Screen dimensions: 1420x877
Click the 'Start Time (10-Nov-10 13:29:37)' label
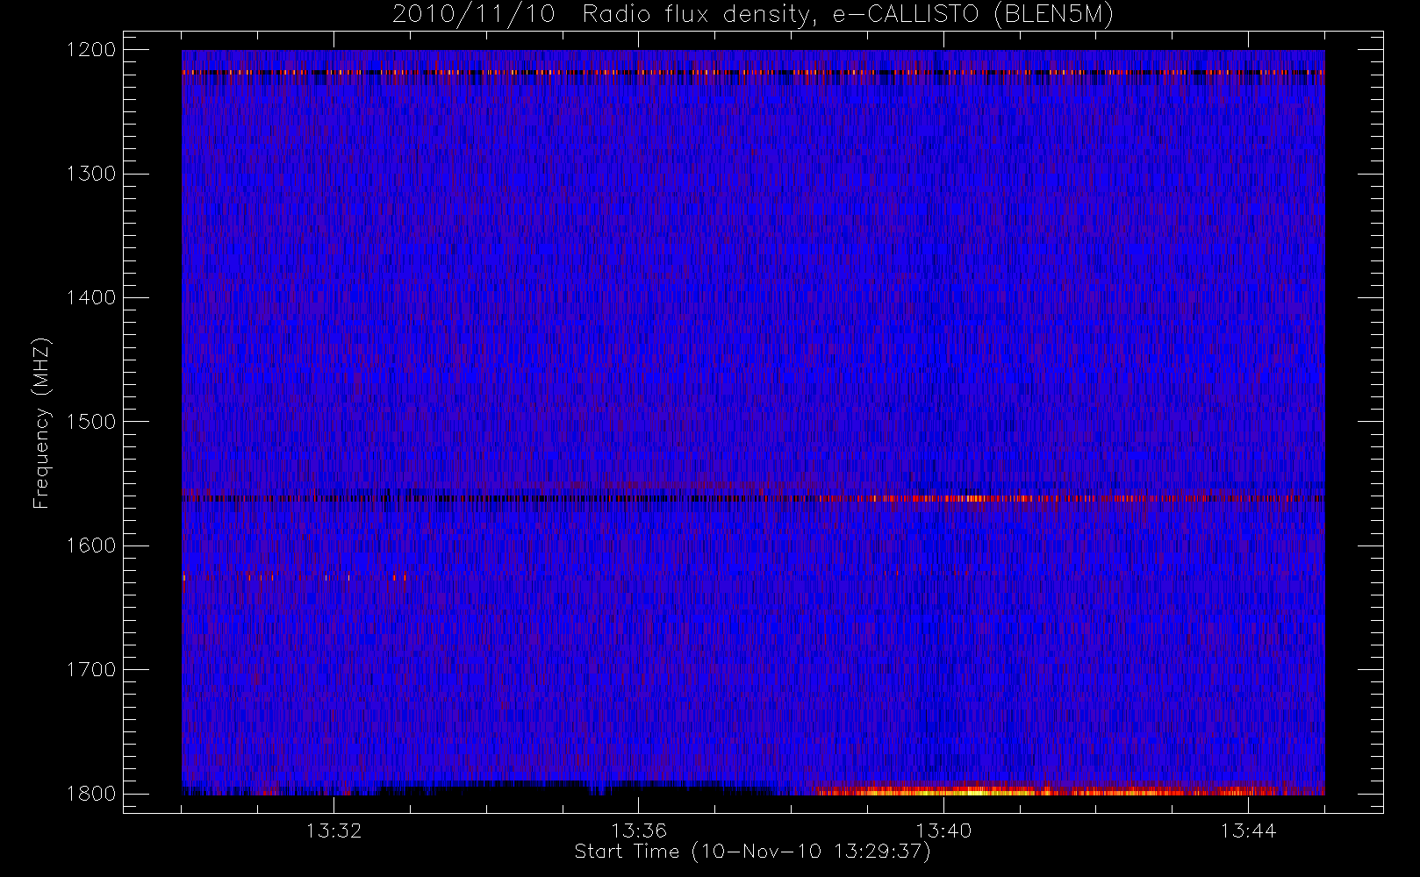point(752,852)
